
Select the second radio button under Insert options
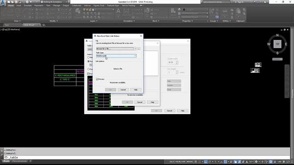88,61
